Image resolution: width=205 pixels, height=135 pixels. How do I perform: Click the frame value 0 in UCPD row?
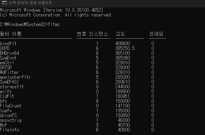pos(153,48)
